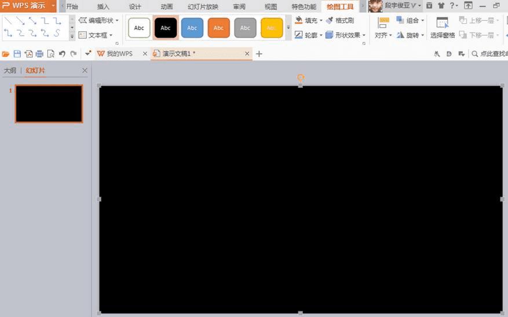
Task: Open print preview icon
Action: coord(50,54)
